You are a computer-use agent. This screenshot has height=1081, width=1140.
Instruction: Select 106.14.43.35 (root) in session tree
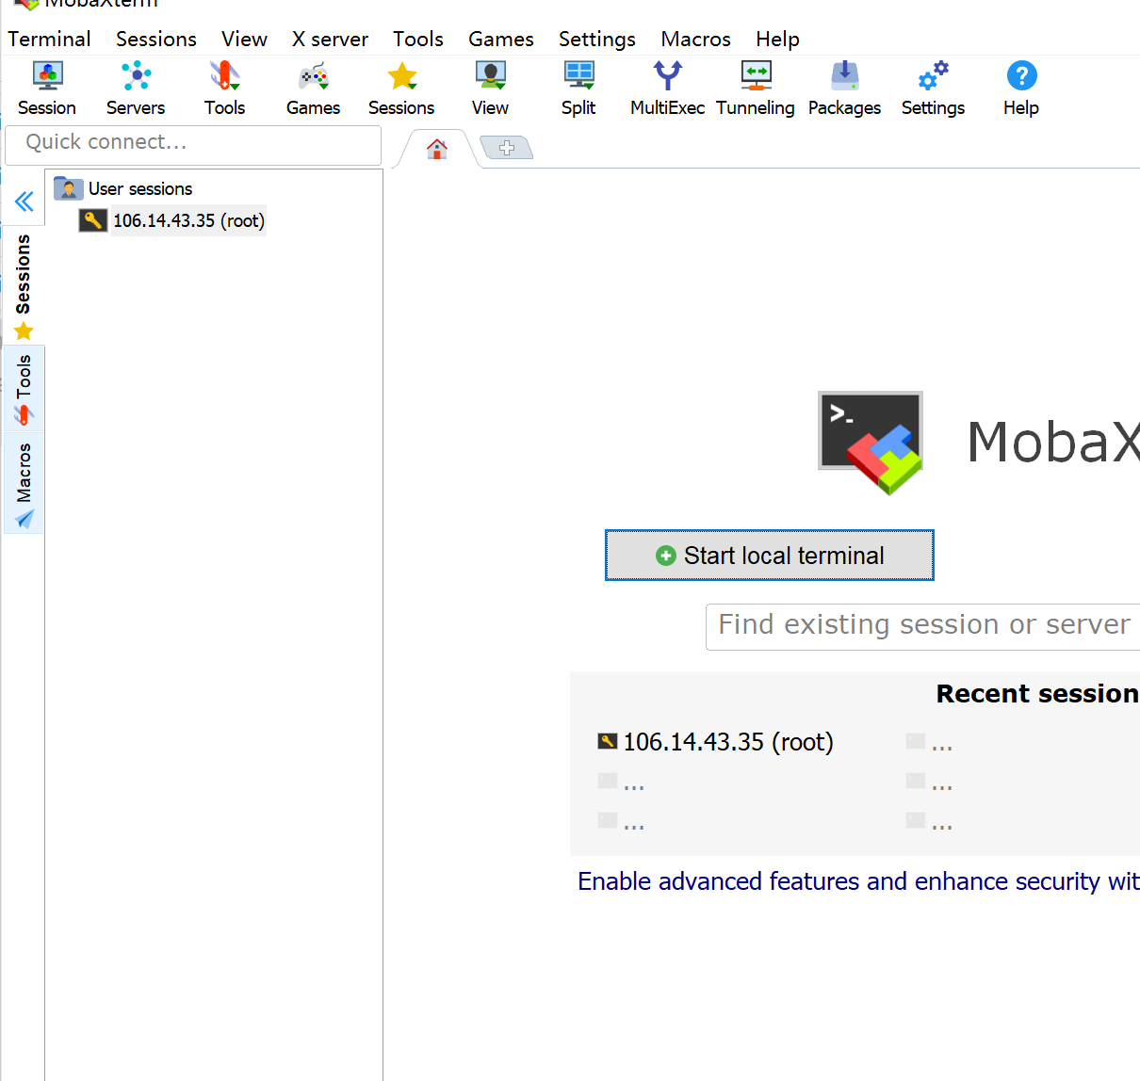172,220
